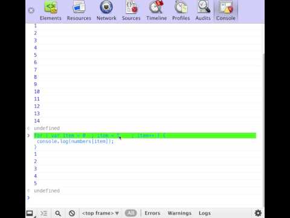Switch to the Audits panel
290x218 pixels.
pyautogui.click(x=203, y=11)
